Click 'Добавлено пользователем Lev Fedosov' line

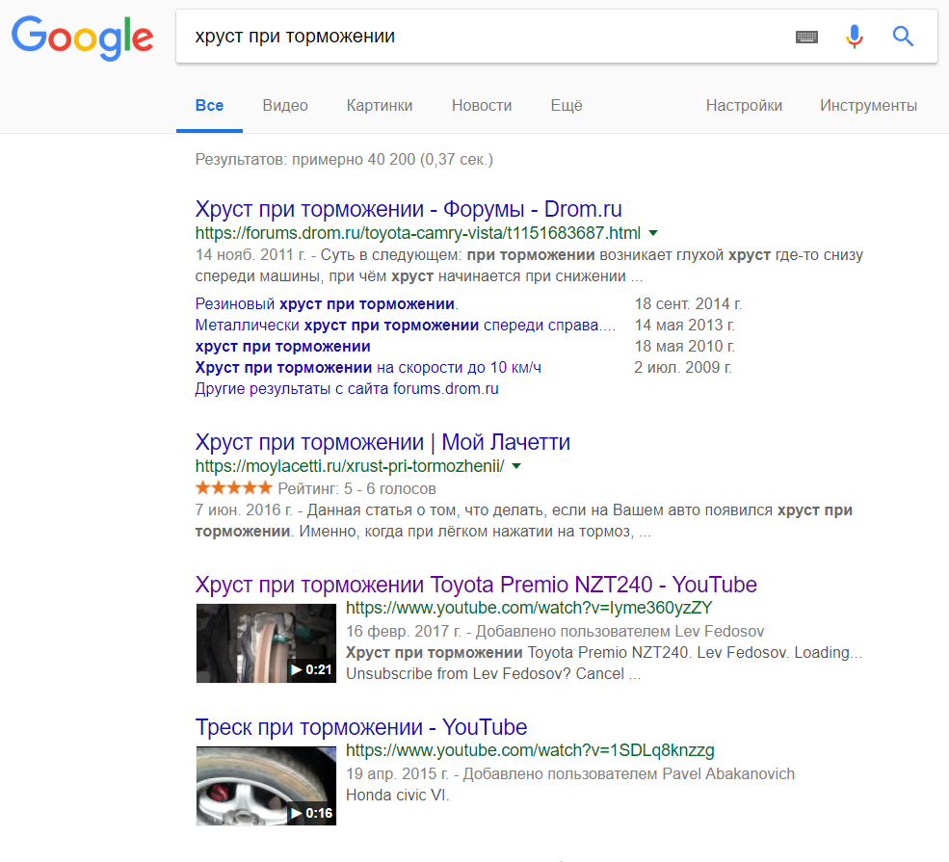[619, 632]
